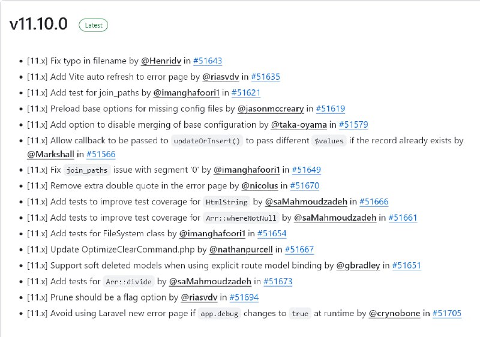Open pull request #51694

tap(244, 297)
